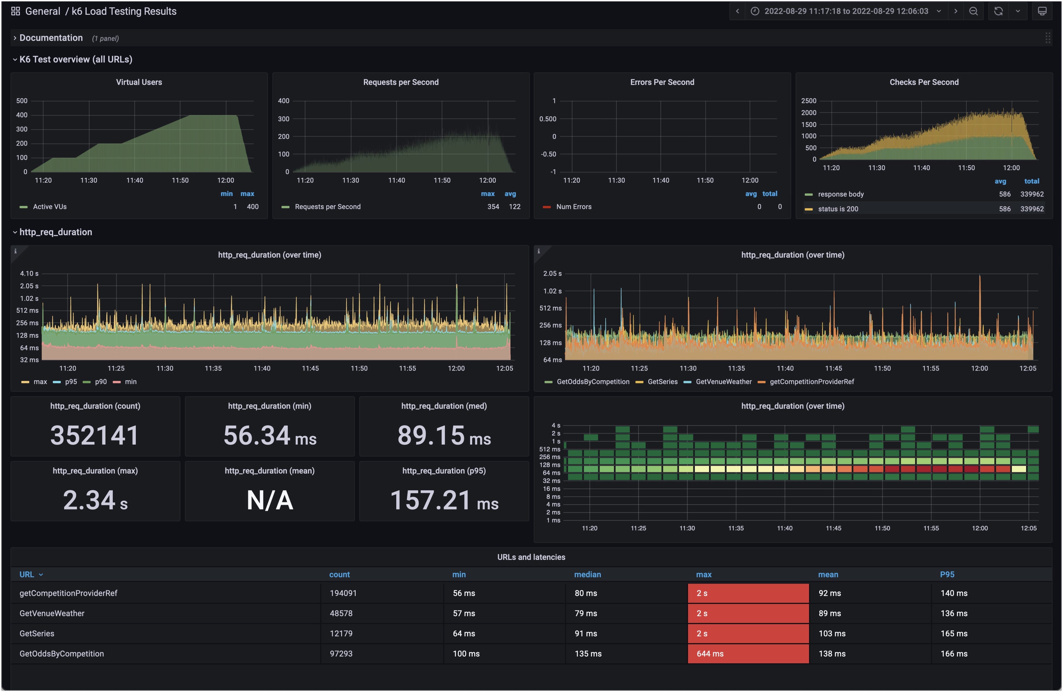Sort table by the count column
1063x692 pixels.
click(x=339, y=574)
